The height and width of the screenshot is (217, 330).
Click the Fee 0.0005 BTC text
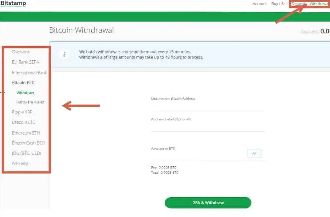164,168
